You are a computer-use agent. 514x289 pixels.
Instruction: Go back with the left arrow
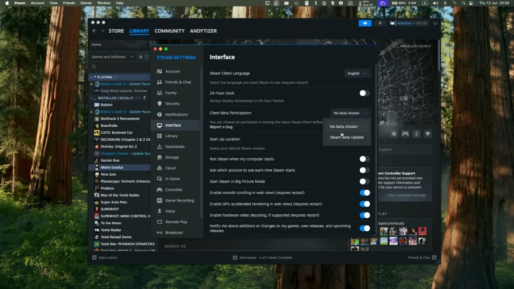pos(95,31)
